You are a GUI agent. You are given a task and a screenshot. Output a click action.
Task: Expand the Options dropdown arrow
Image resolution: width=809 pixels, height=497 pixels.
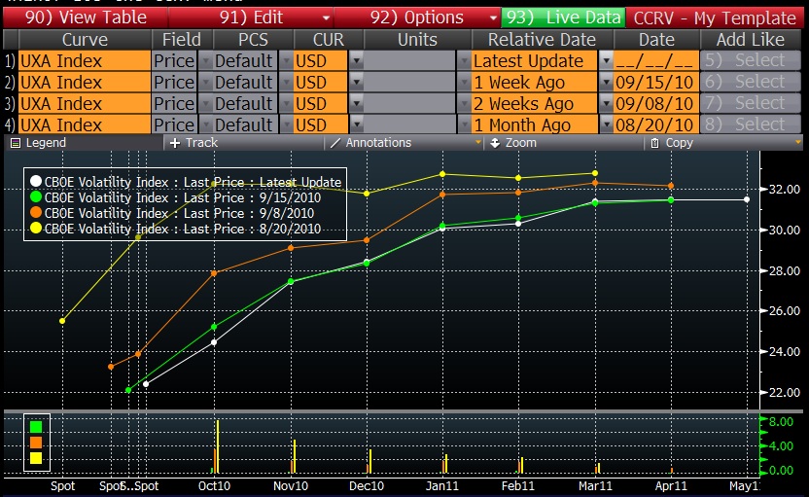click(x=493, y=18)
